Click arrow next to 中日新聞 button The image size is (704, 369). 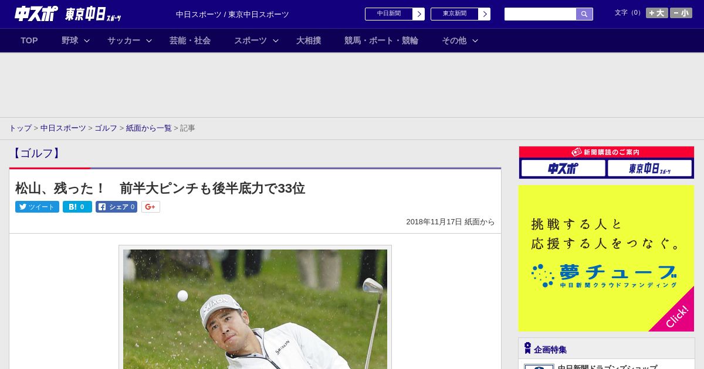(x=418, y=14)
